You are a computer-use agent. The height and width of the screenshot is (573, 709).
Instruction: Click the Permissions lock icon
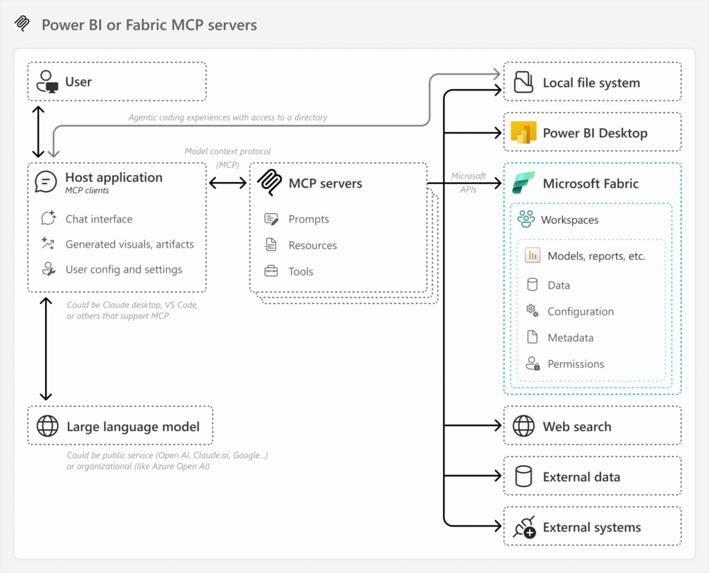[533, 363]
